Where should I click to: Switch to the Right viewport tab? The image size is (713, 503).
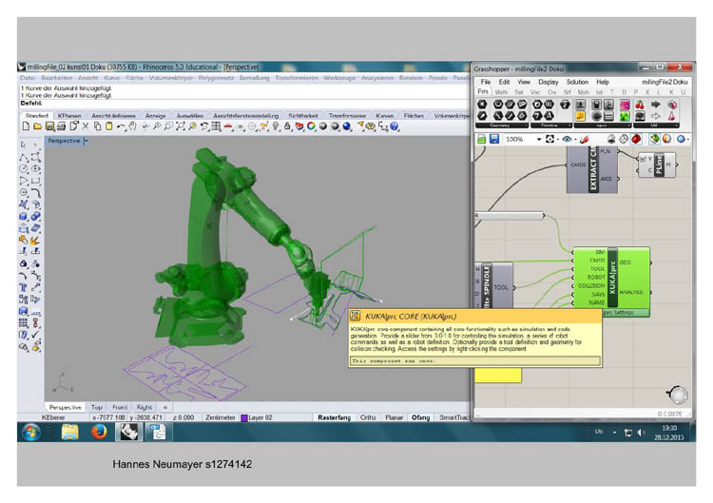145,408
